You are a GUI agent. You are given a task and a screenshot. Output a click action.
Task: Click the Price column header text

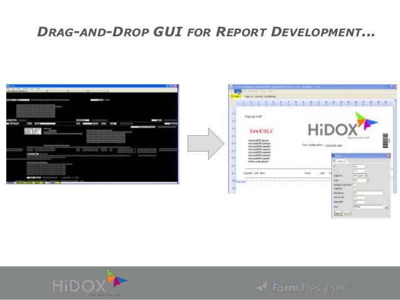pos(308,173)
